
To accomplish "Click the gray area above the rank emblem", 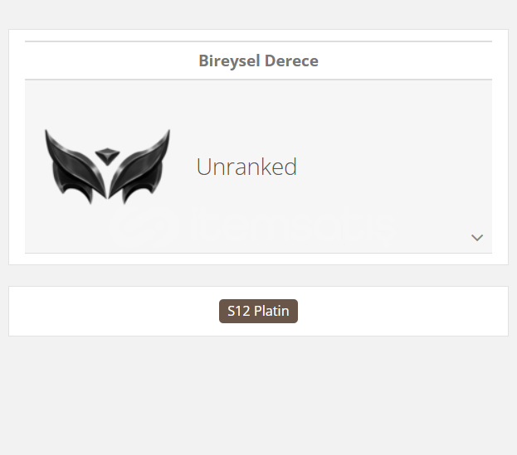I will click(108, 99).
